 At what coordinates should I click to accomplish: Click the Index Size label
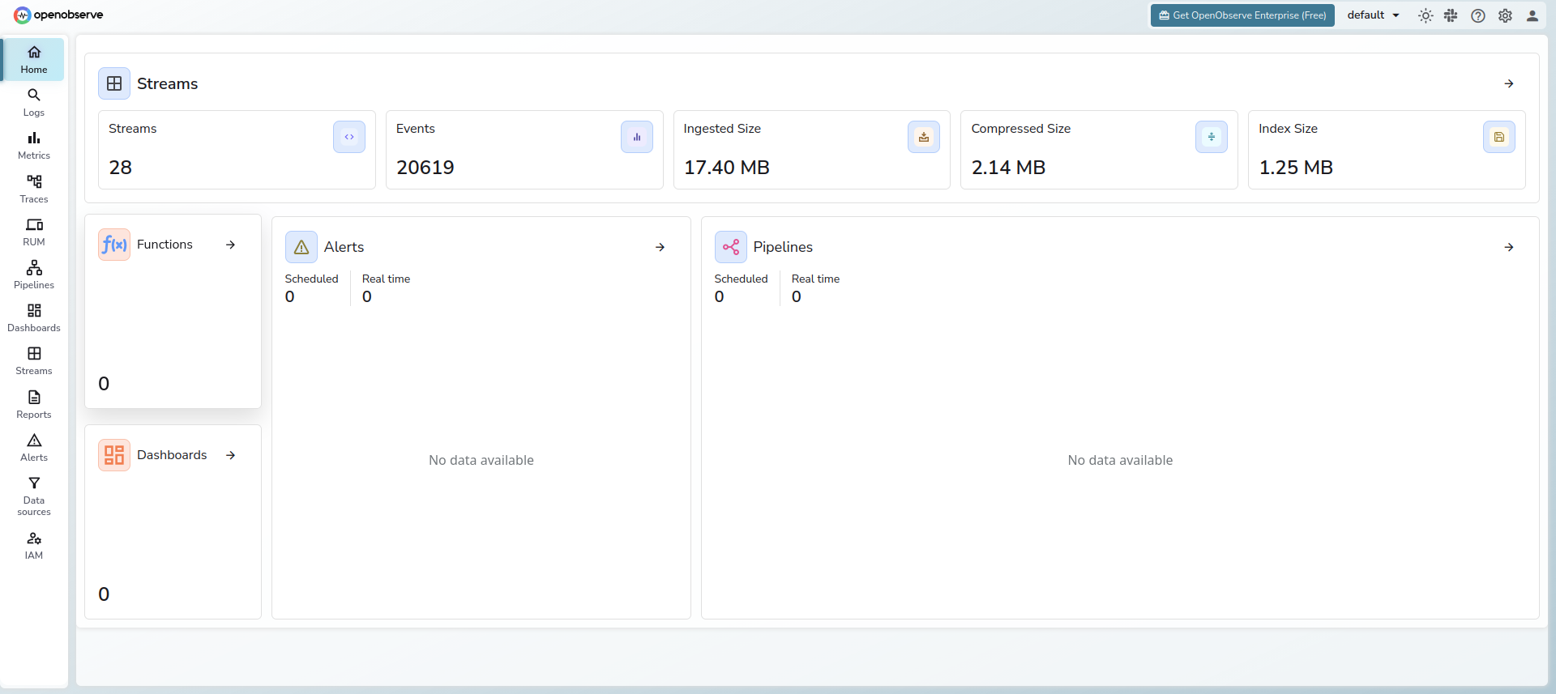[1288, 129]
